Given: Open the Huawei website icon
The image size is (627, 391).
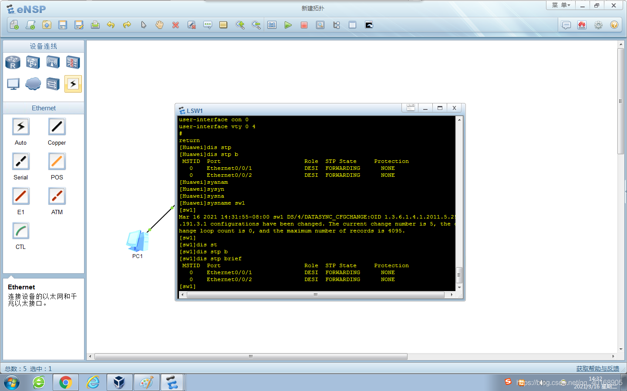Looking at the screenshot, I should pos(582,25).
